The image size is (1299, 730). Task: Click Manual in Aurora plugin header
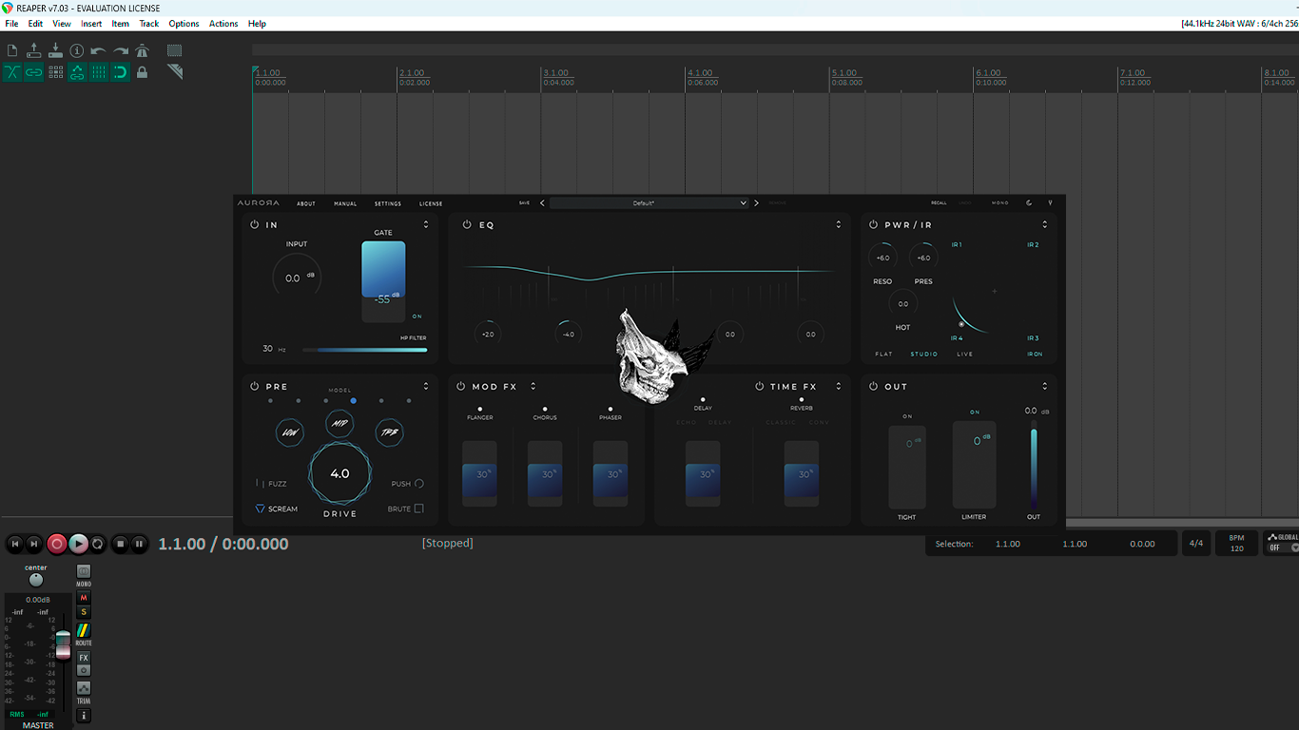[x=345, y=203]
